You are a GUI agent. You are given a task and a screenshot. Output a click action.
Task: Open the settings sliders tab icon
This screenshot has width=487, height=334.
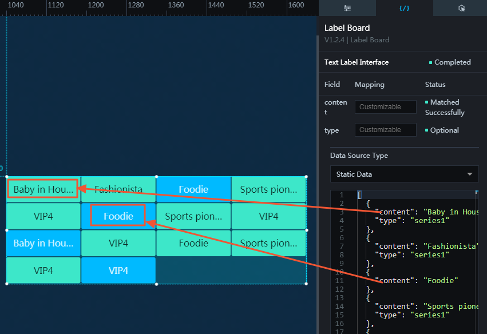(347, 8)
